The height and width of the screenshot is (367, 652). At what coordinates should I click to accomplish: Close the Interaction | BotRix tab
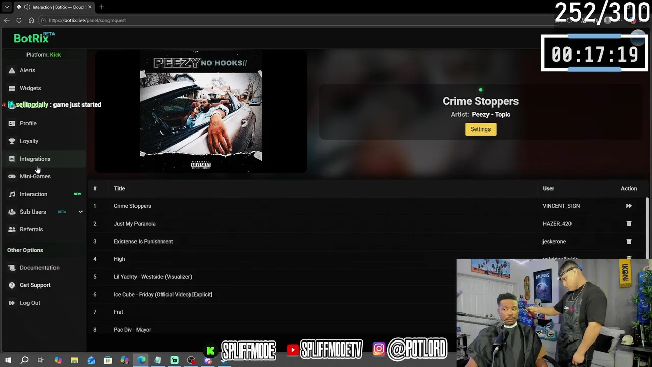90,7
